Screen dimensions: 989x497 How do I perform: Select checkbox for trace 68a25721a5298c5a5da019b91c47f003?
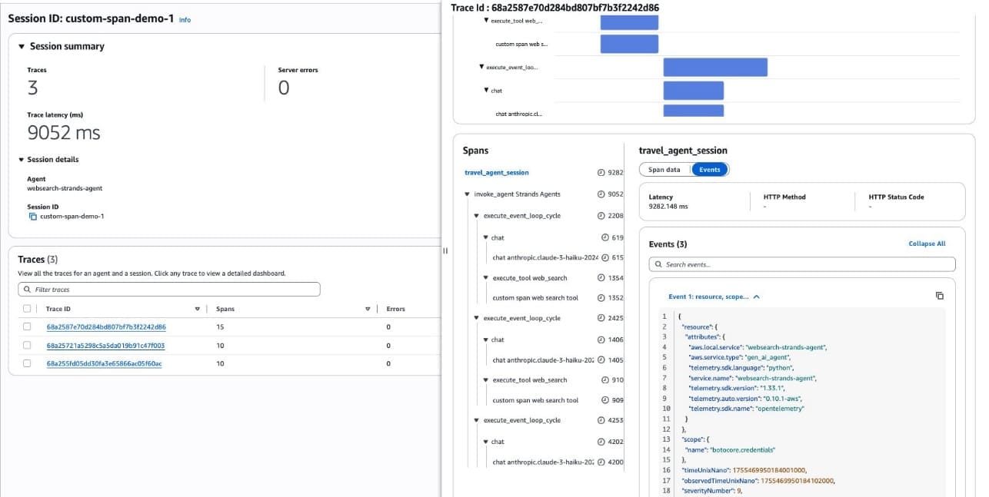[x=28, y=345]
